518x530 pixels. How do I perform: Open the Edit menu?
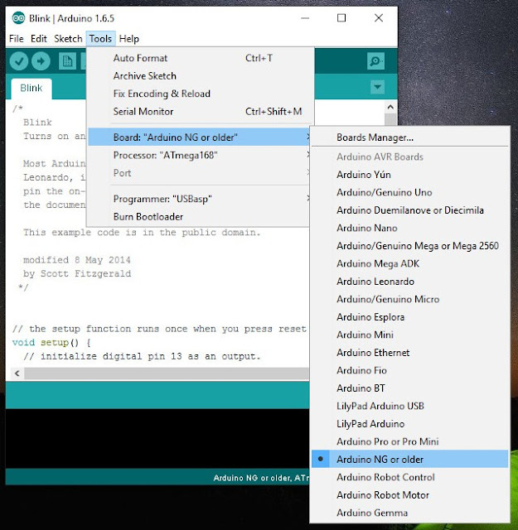pyautogui.click(x=39, y=39)
